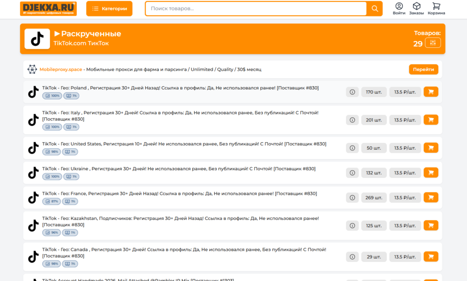Click the TikTok logo in orange banner

(37, 39)
